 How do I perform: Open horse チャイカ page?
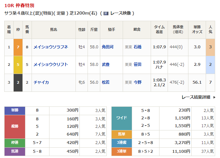pyautogui.click(x=41, y=82)
